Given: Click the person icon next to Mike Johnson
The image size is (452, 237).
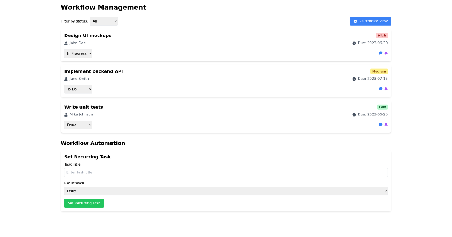Looking at the screenshot, I should 66,114.
